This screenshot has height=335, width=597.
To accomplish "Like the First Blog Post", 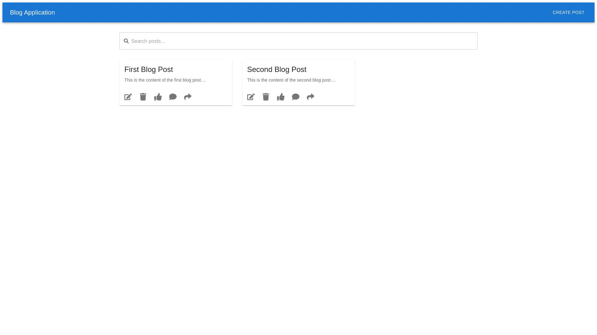I will click(158, 97).
